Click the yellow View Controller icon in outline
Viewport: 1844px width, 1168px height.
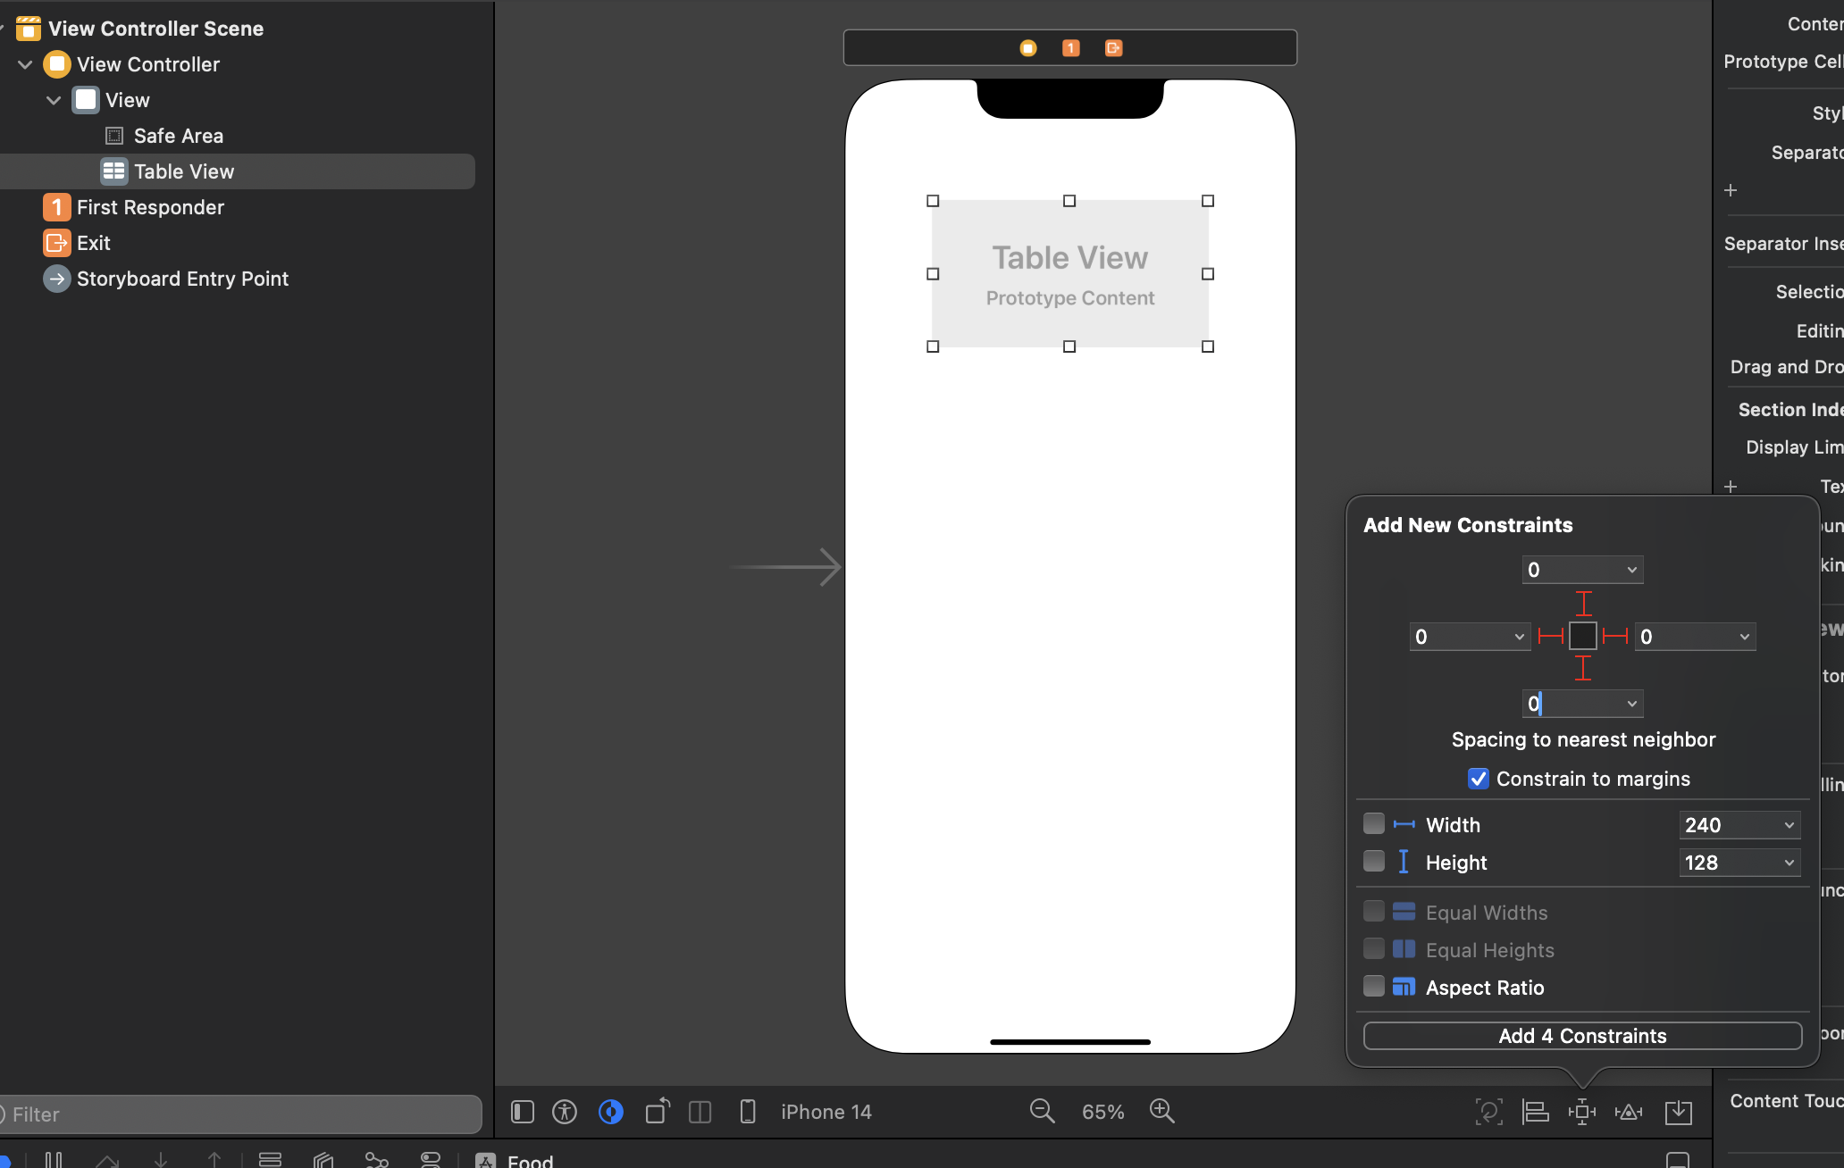click(57, 64)
